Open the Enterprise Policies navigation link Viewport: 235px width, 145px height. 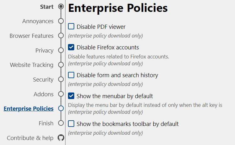[29, 109]
